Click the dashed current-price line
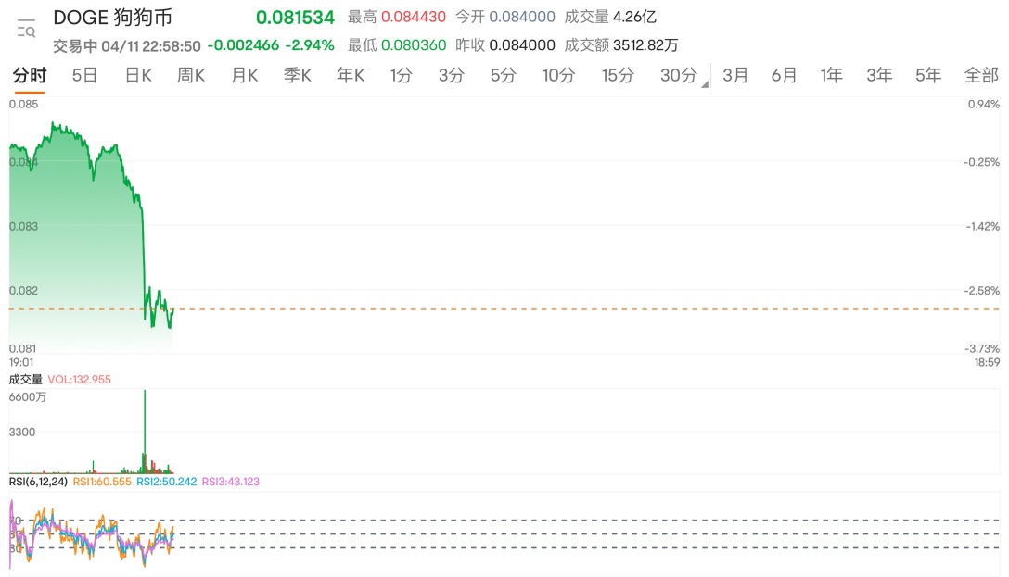 (x=504, y=309)
